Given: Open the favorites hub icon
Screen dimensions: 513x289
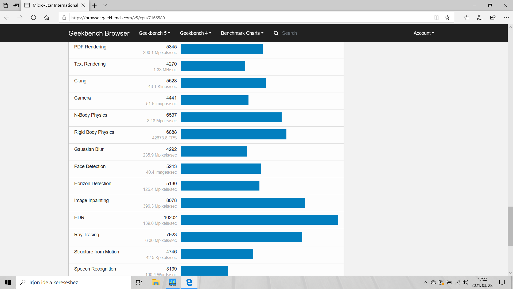Looking at the screenshot, I should [466, 18].
